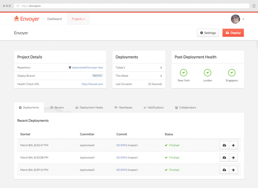Select the Heartbeats tab

(x=123, y=108)
